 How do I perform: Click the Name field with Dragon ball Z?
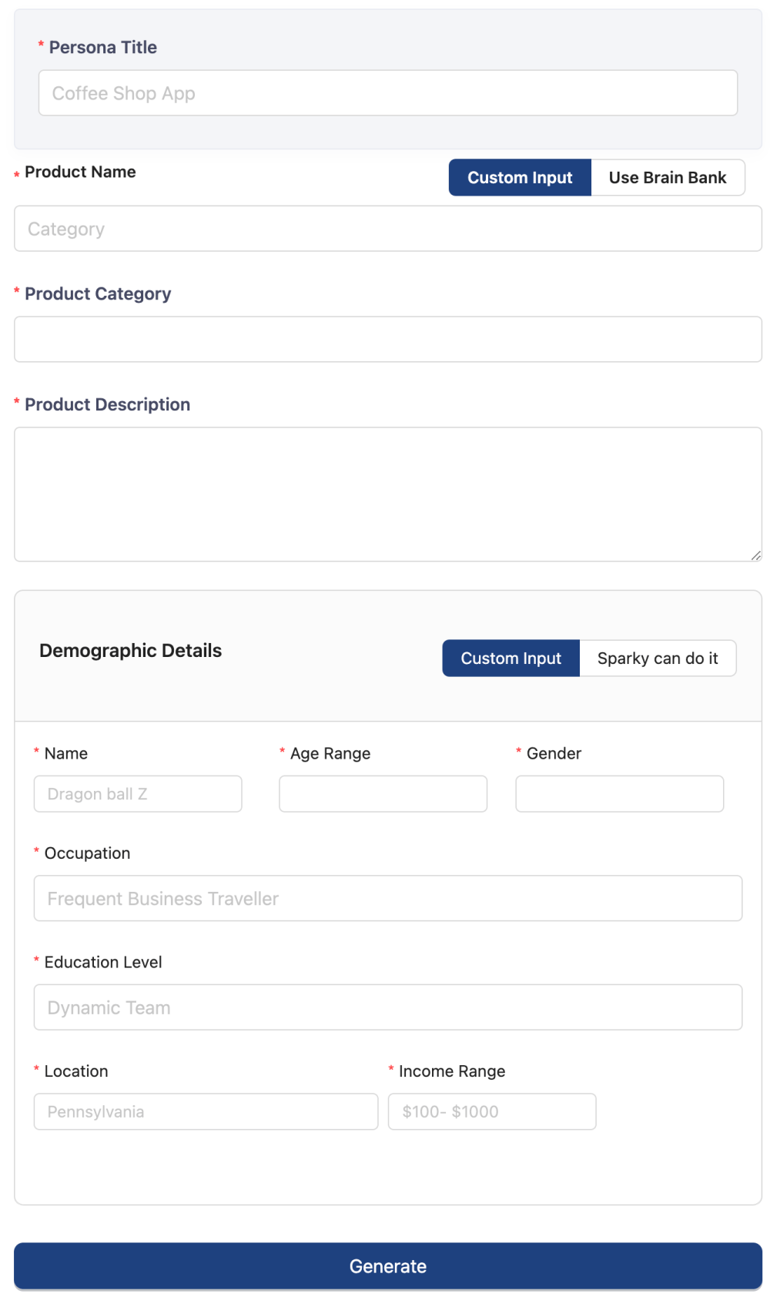[138, 794]
